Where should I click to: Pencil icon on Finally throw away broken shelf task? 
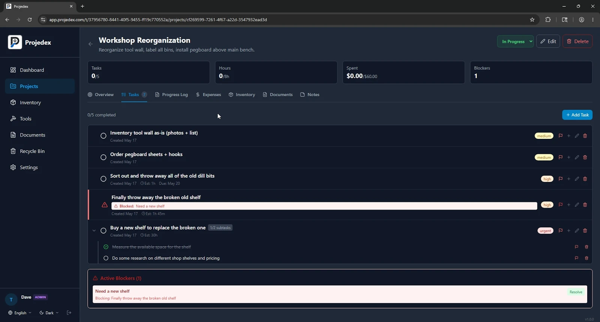(x=577, y=205)
